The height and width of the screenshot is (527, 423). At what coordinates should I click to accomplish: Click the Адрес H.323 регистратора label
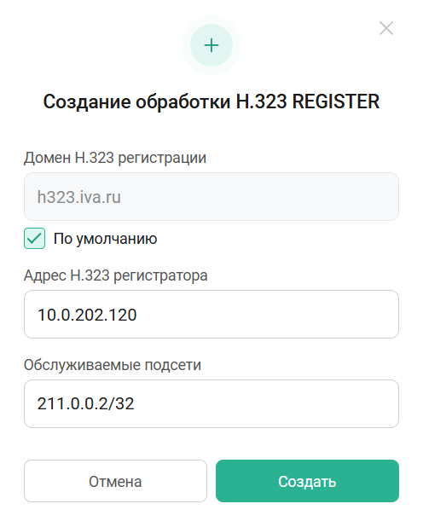[x=116, y=275]
